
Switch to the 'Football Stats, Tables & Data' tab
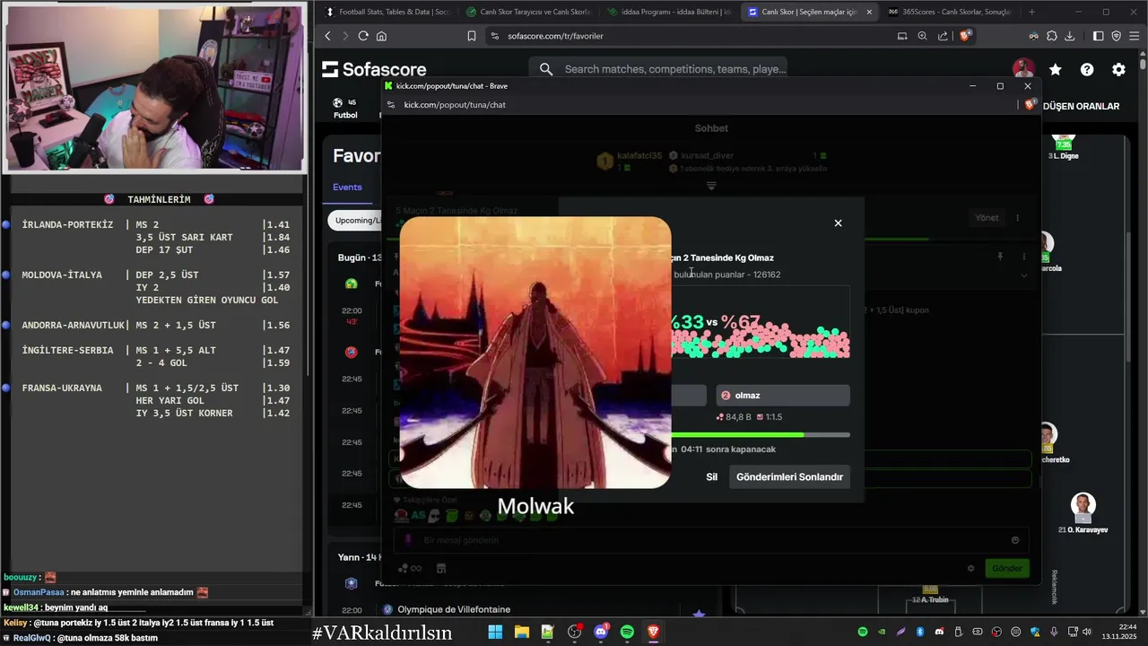387,12
